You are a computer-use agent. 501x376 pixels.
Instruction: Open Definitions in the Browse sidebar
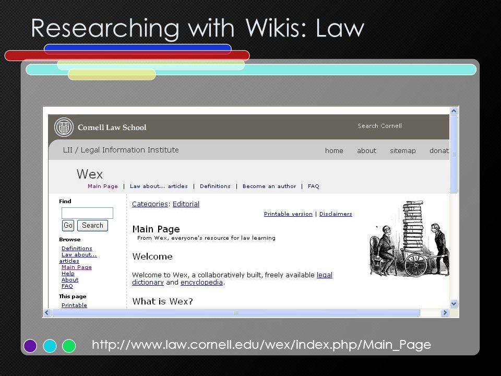(77, 249)
